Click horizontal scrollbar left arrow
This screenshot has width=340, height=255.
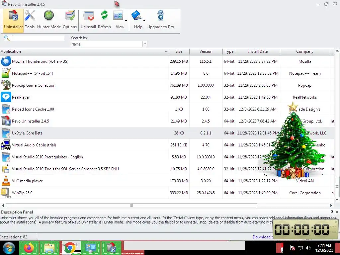point(3,206)
